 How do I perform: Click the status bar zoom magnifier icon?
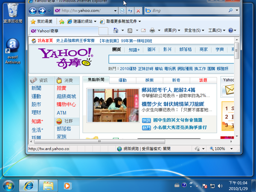click(212, 148)
